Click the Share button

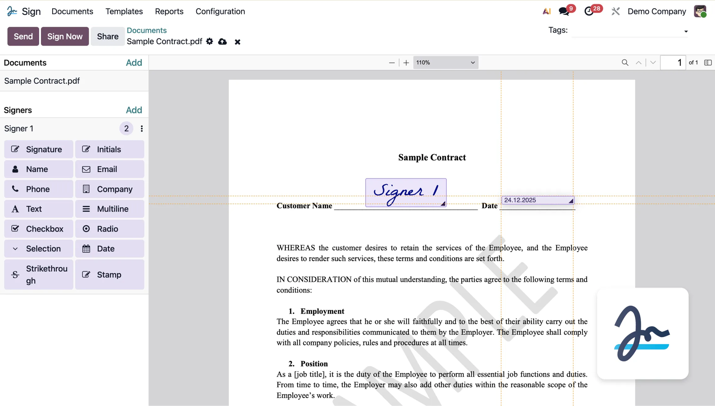click(x=108, y=36)
